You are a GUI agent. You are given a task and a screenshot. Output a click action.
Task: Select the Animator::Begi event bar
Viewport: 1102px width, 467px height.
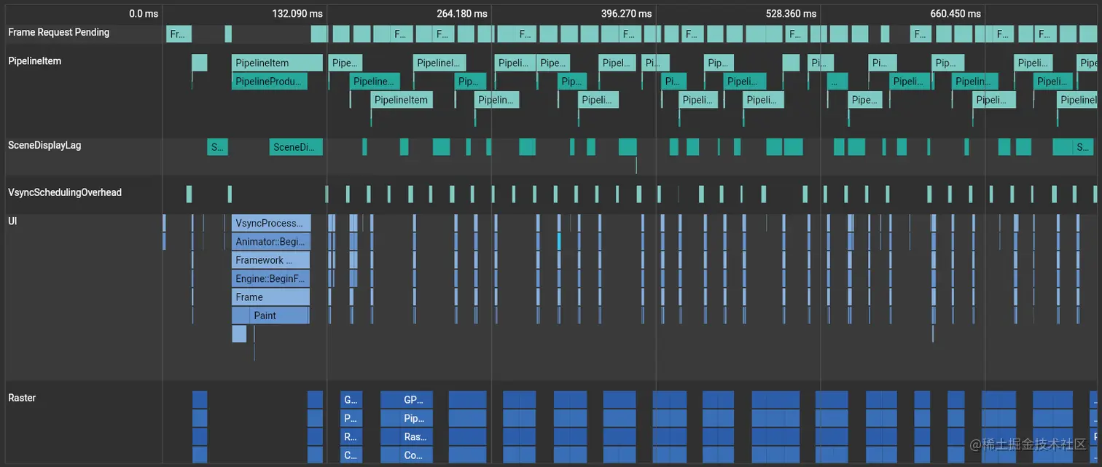click(270, 241)
